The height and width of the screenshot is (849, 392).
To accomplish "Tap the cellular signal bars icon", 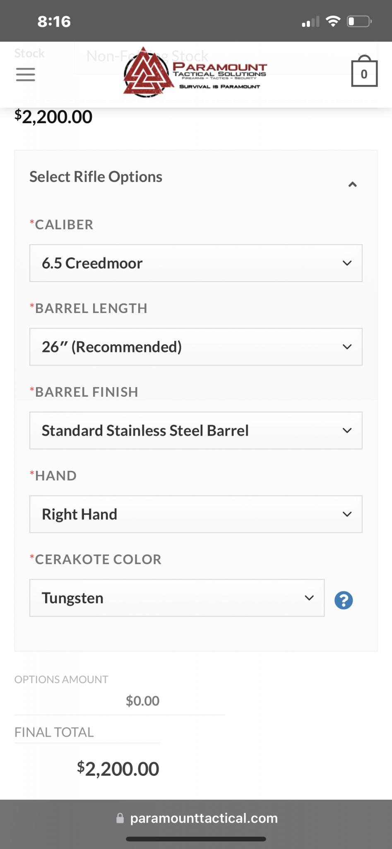I will 311,22.
